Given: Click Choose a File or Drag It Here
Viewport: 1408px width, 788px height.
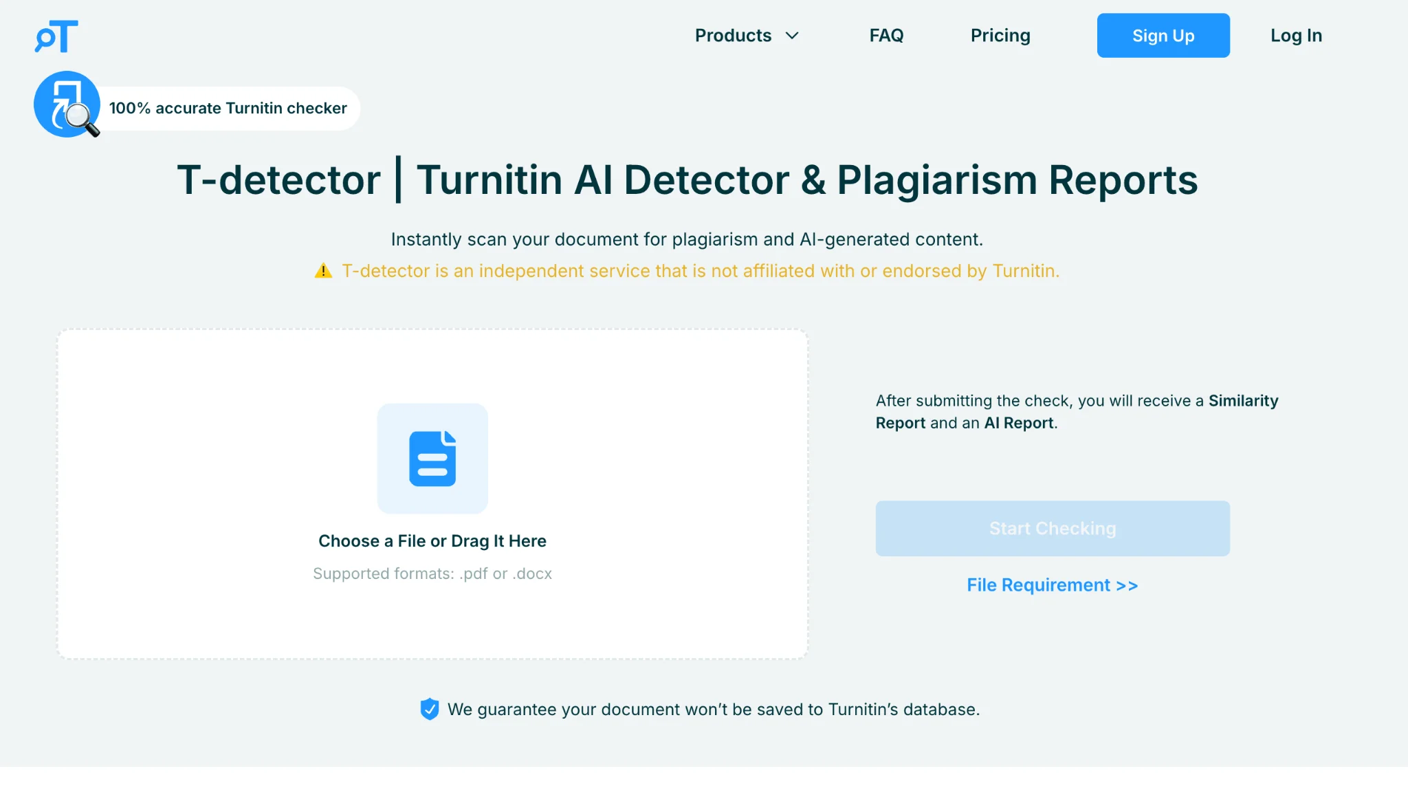Looking at the screenshot, I should (x=432, y=541).
